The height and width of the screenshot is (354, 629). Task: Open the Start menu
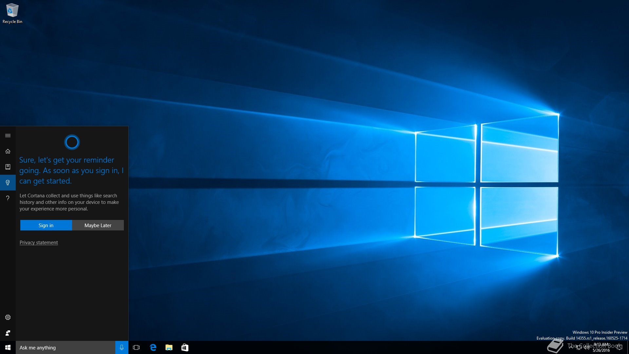[8, 347]
